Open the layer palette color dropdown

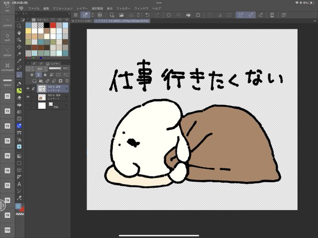[x=30, y=69]
